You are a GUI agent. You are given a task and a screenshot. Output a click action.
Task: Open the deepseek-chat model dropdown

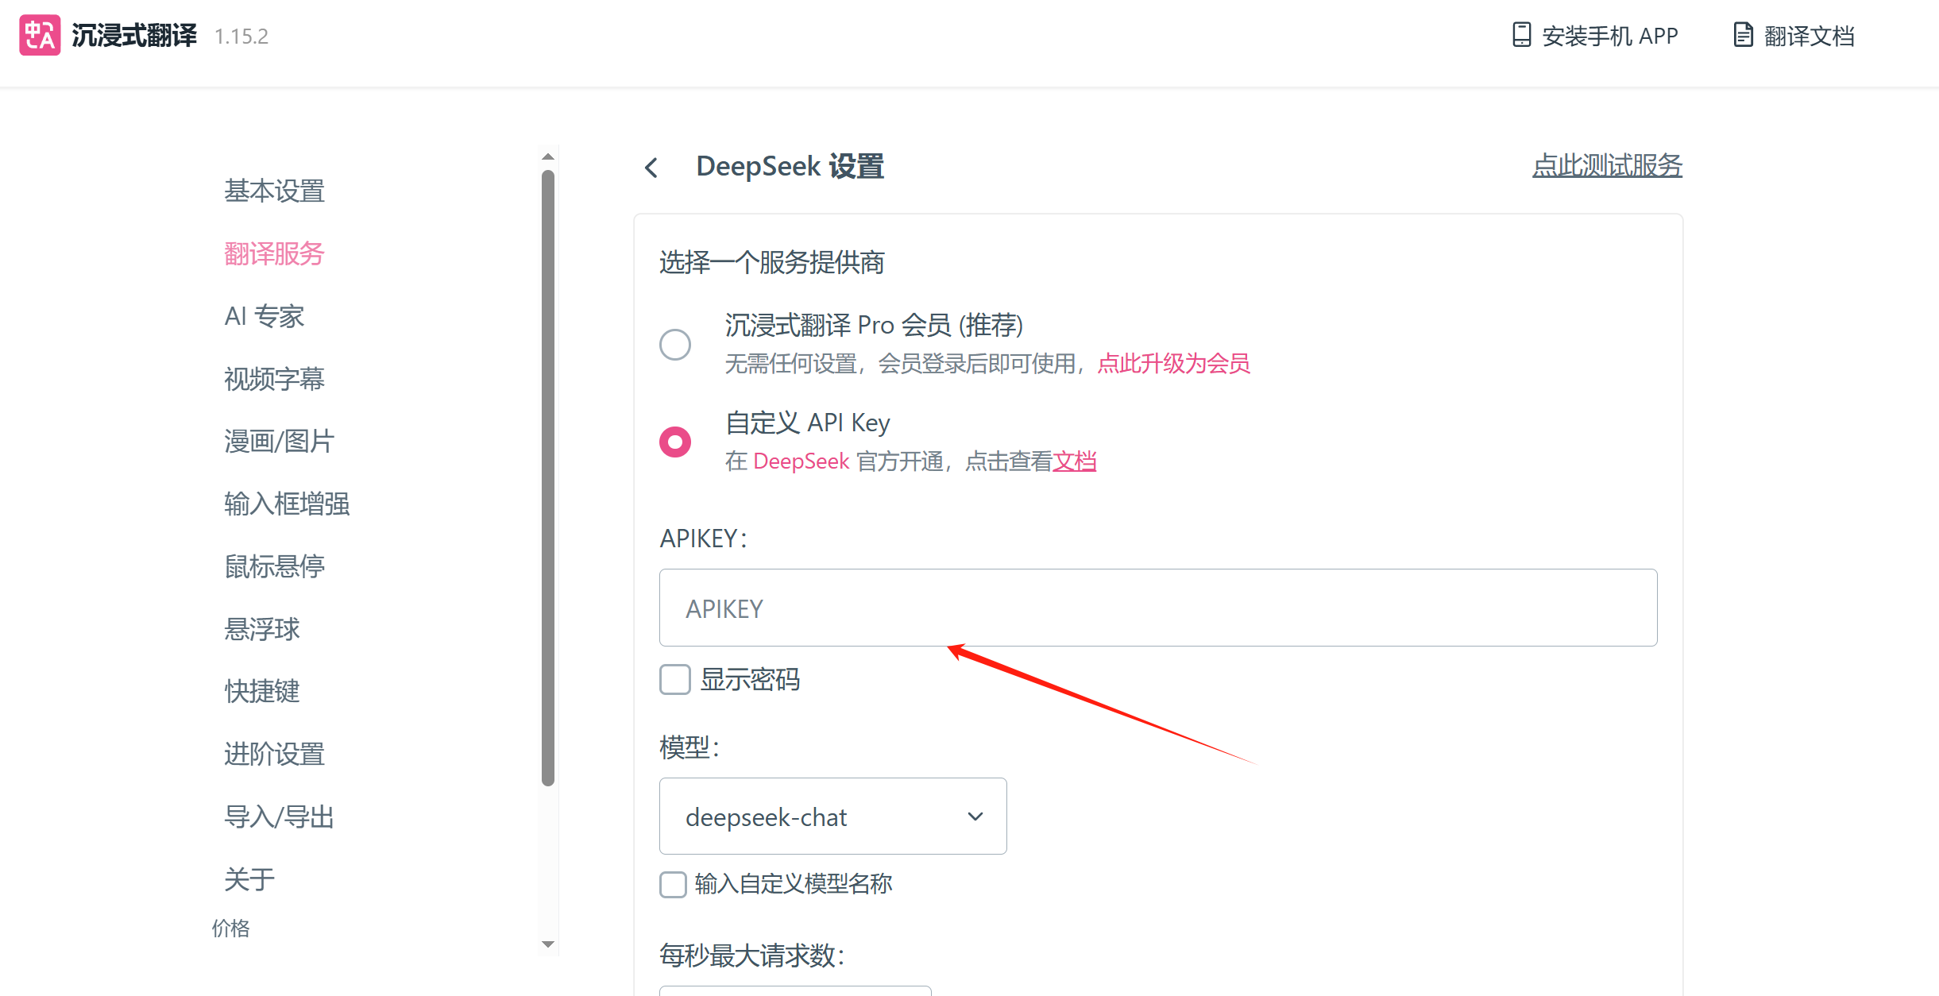pyautogui.click(x=832, y=816)
